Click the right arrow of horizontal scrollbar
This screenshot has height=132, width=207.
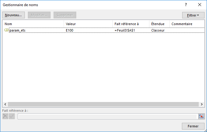[202, 104]
